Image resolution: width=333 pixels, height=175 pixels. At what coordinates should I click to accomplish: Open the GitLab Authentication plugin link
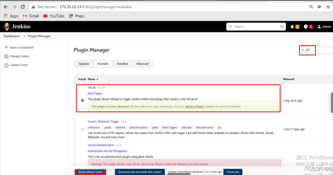click(x=101, y=145)
